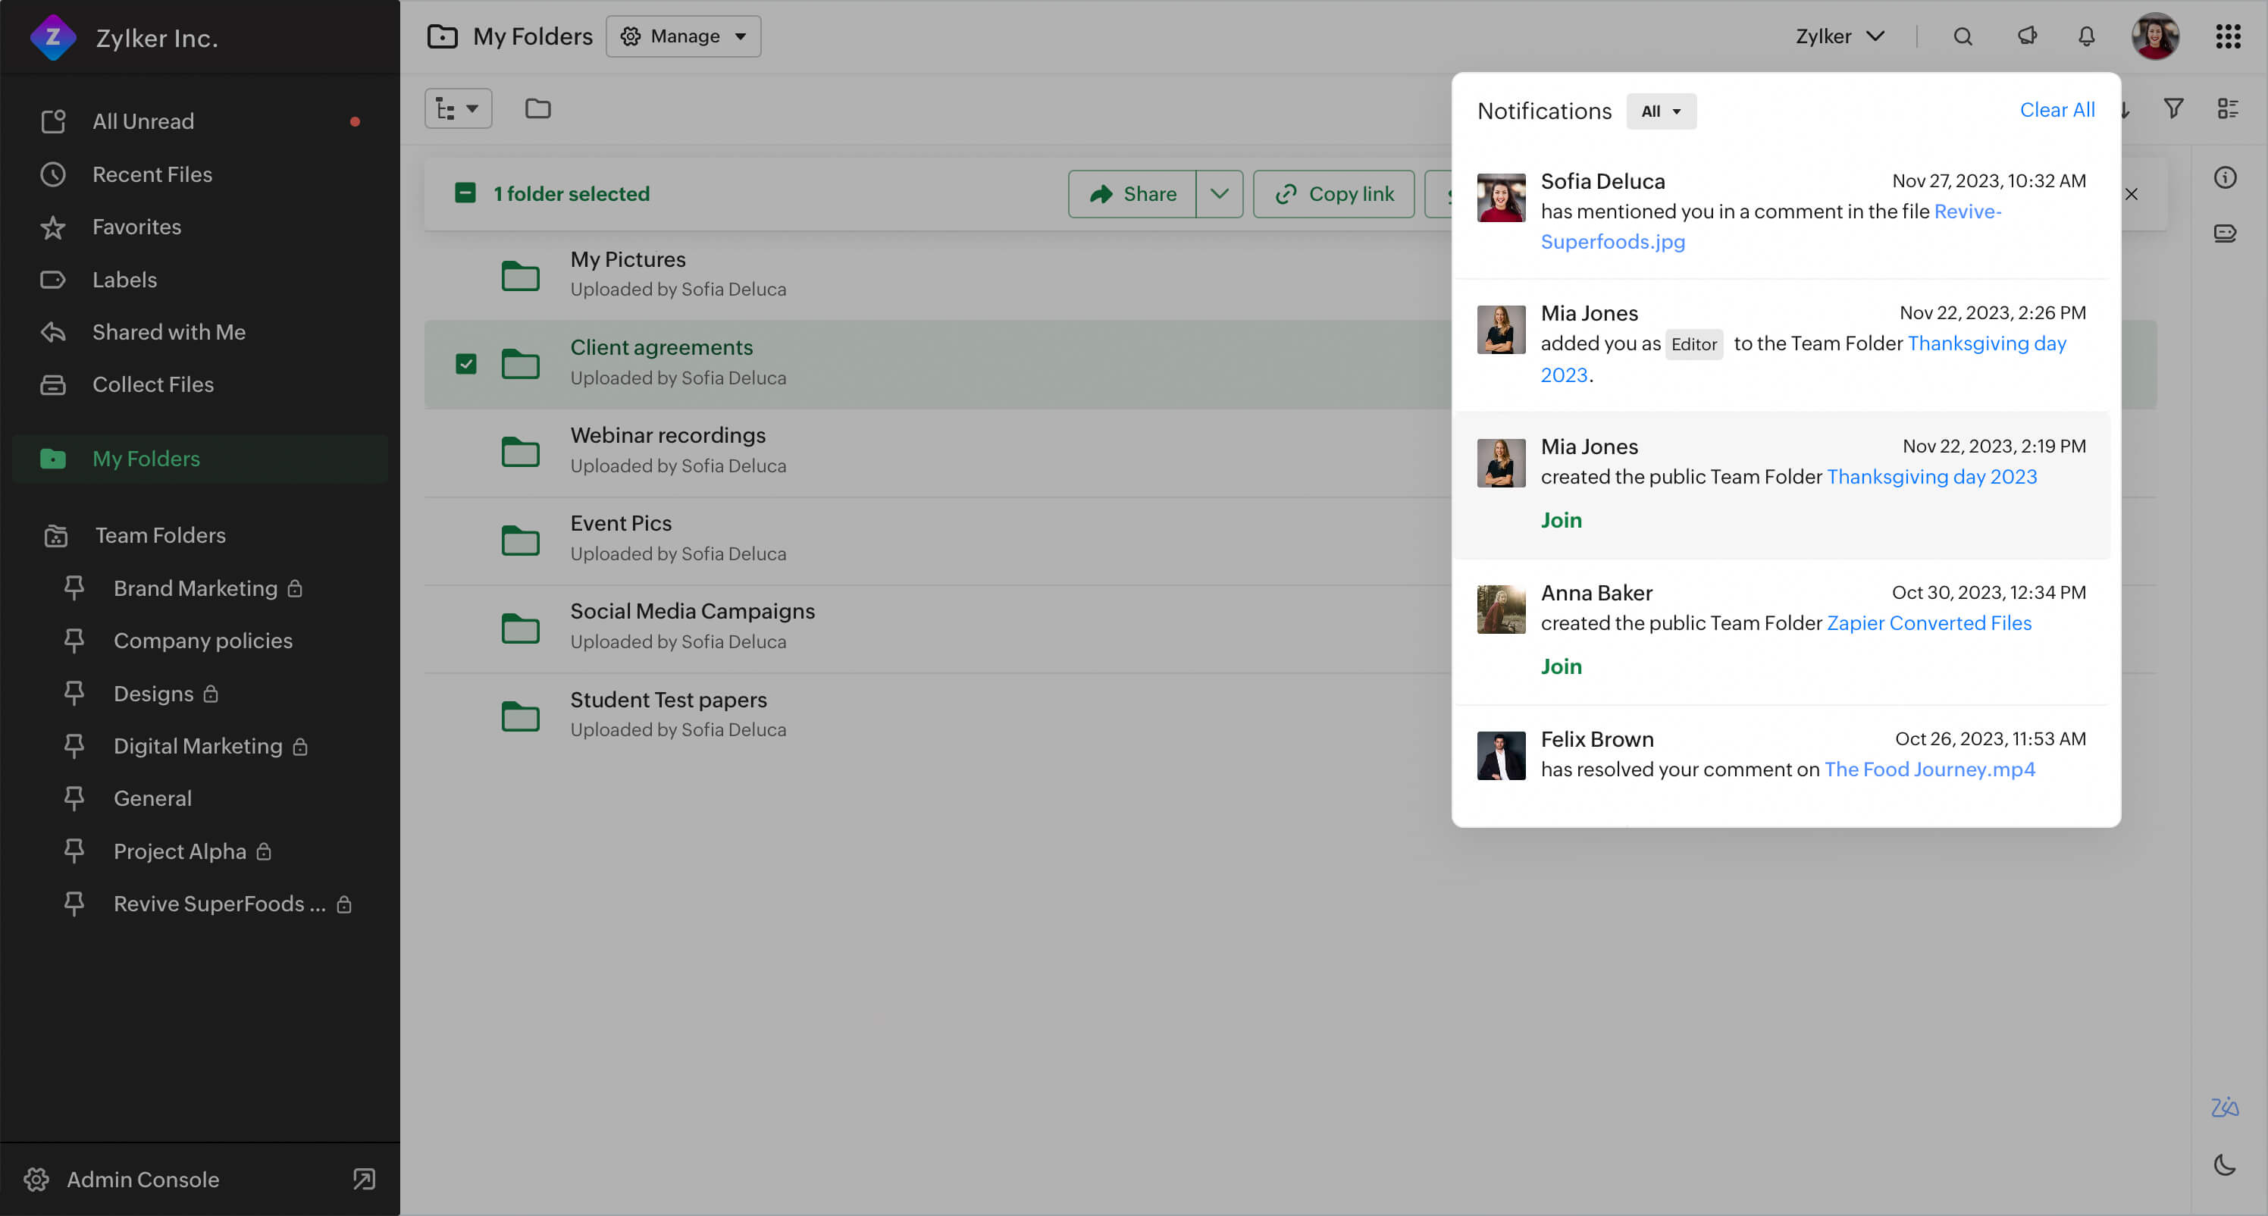Expand the Manage dropdown menu
The image size is (2268, 1216).
[682, 36]
